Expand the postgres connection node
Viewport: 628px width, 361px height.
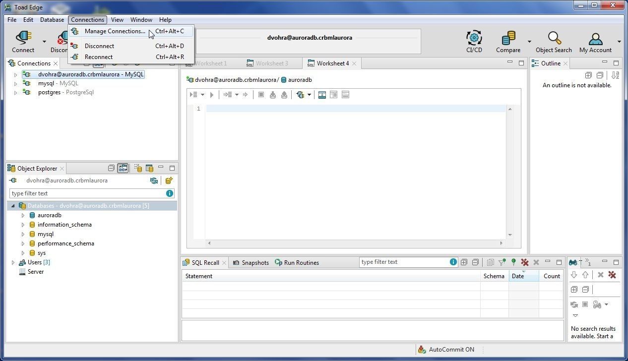coord(15,93)
